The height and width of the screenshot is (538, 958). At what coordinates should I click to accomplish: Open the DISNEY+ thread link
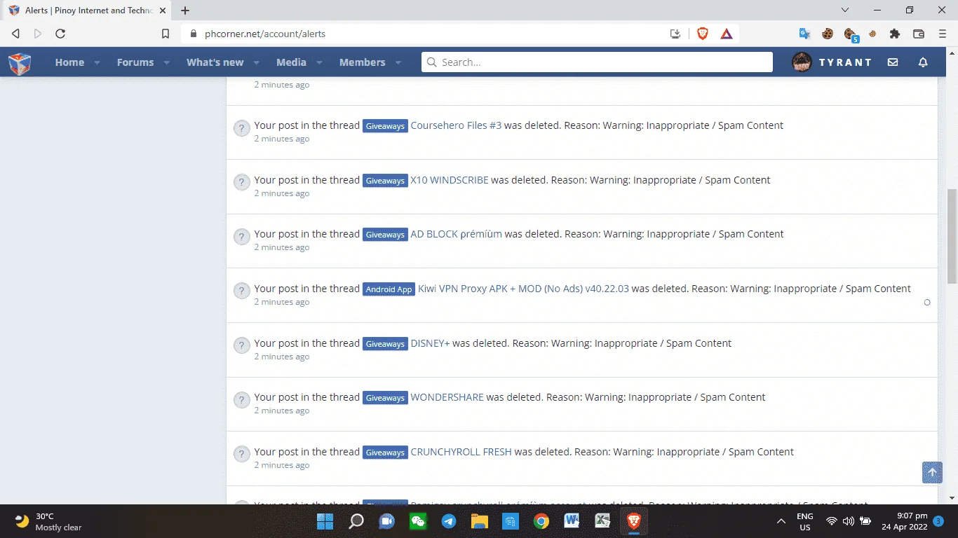(430, 343)
